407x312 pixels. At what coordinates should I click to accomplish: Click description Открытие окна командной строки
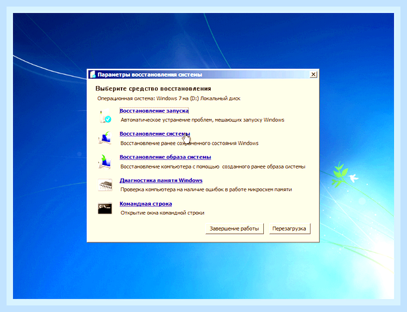162,213
